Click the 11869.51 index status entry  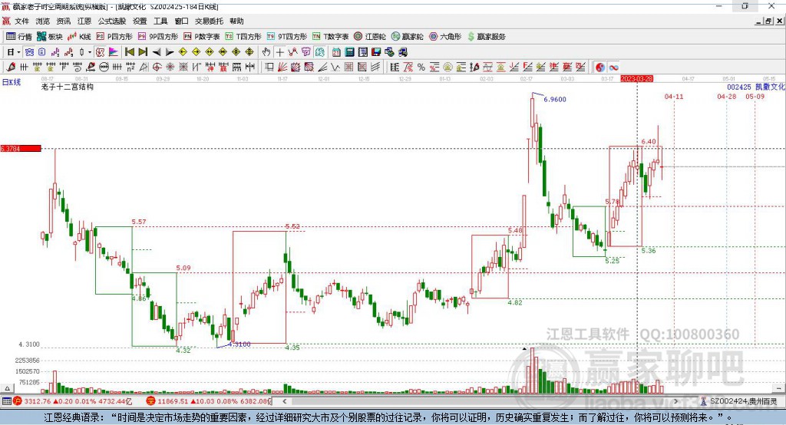tap(209, 401)
